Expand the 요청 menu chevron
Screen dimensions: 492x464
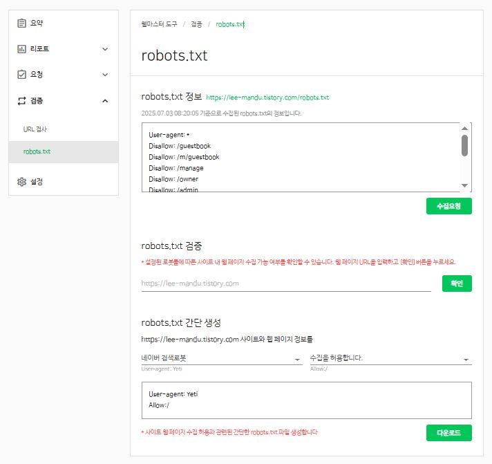(105, 75)
